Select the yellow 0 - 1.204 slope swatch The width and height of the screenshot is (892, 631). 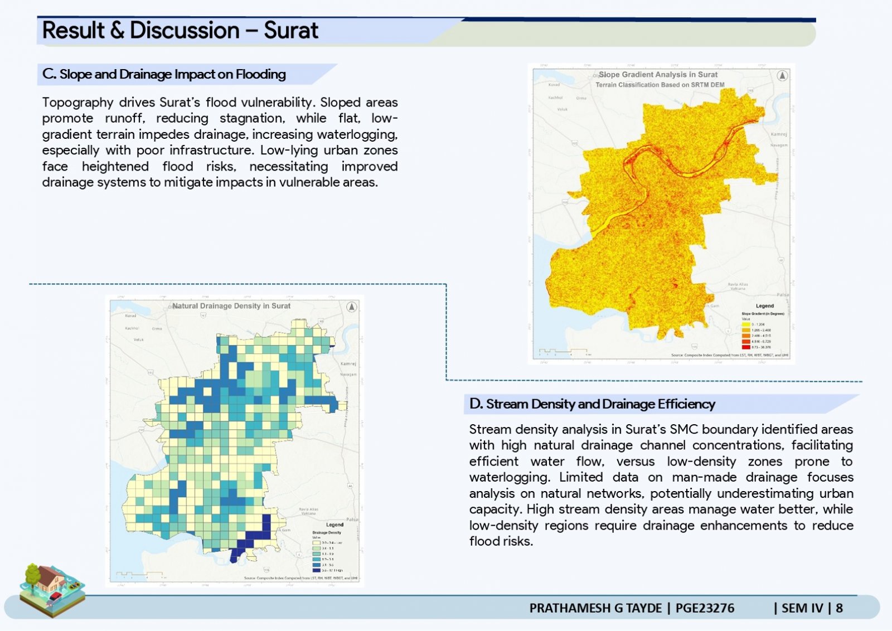point(746,324)
